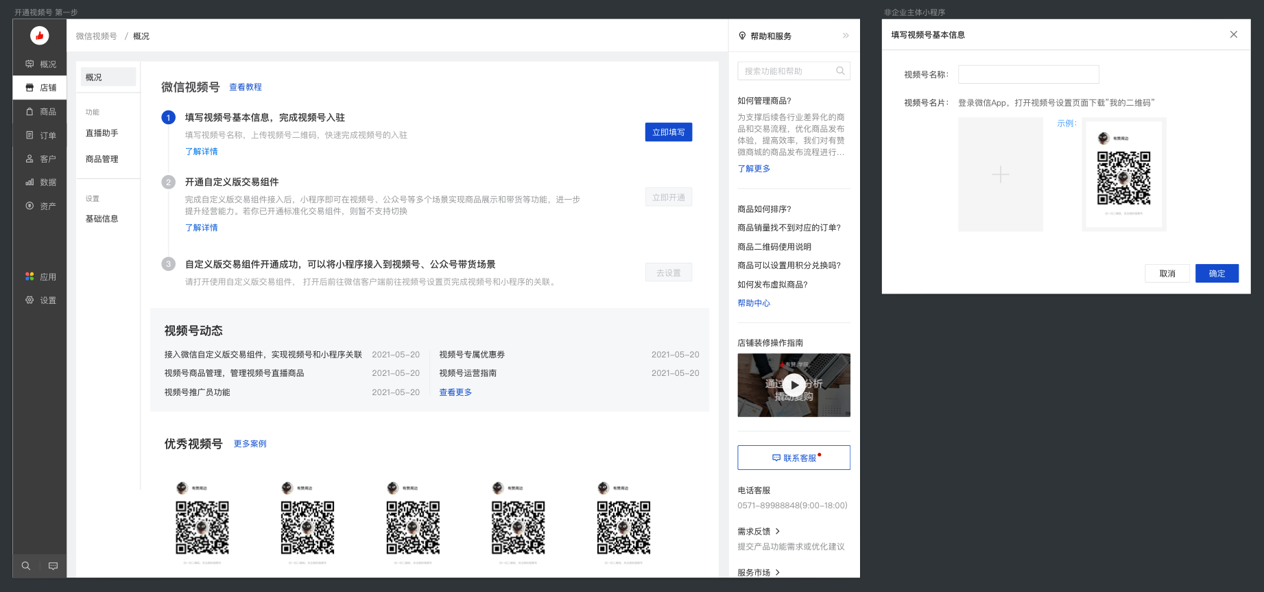Open 概况 icon in dark sidebar
The width and height of the screenshot is (1264, 592).
pyautogui.click(x=29, y=64)
